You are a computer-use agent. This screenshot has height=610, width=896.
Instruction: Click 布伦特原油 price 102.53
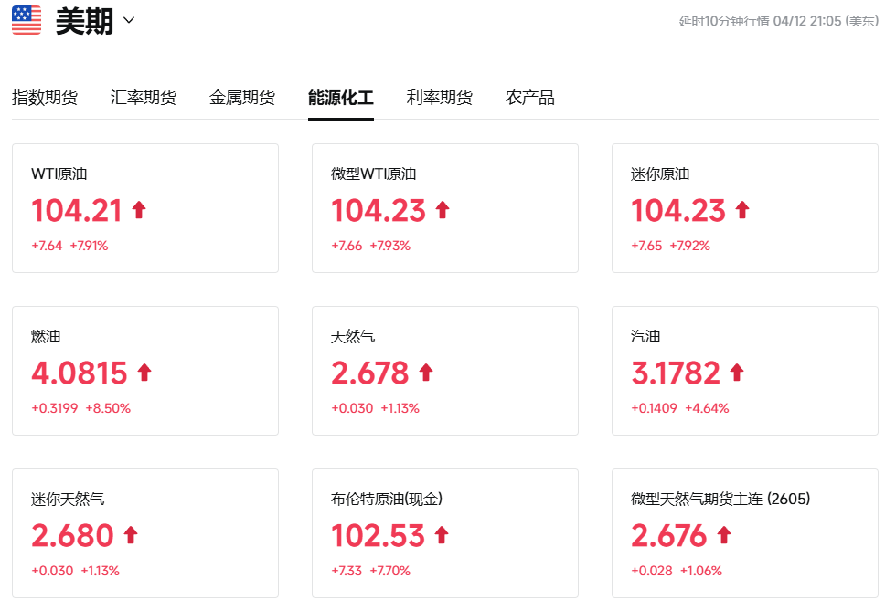coord(379,536)
